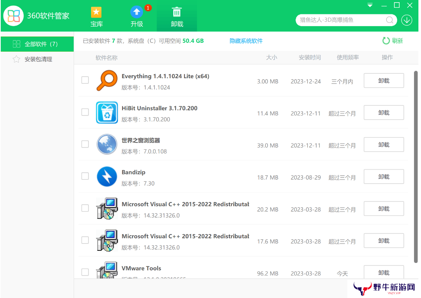Open the download manager arrow icon
Image resolution: width=421 pixels, height=298 pixels.
(x=407, y=20)
